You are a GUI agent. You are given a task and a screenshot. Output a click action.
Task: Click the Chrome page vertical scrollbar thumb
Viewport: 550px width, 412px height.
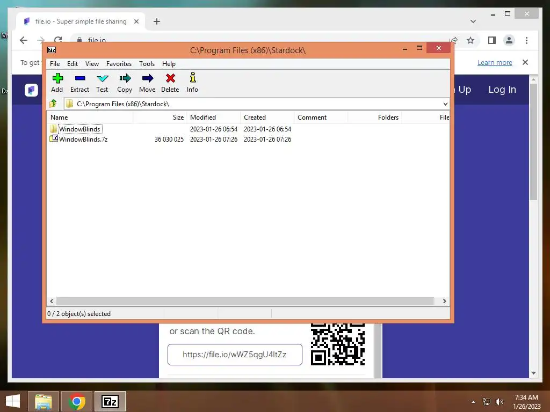[x=533, y=142]
